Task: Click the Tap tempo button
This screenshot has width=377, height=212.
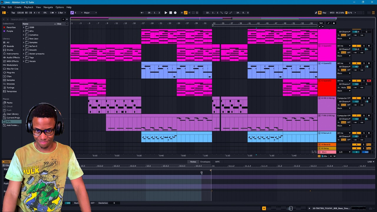Action: (13, 13)
